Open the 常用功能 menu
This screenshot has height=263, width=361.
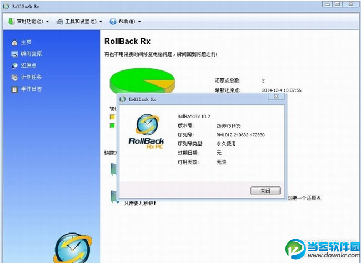pos(30,22)
